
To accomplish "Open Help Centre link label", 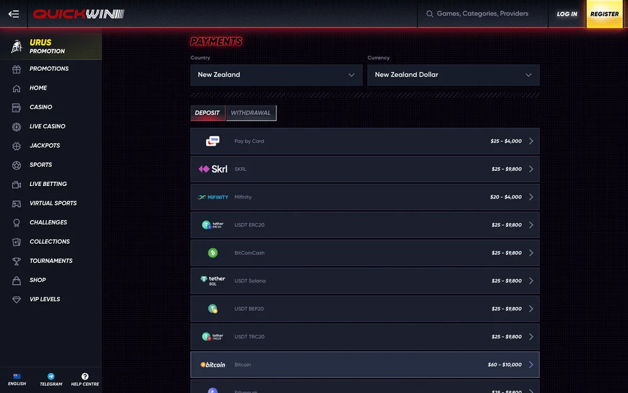I will (85, 384).
